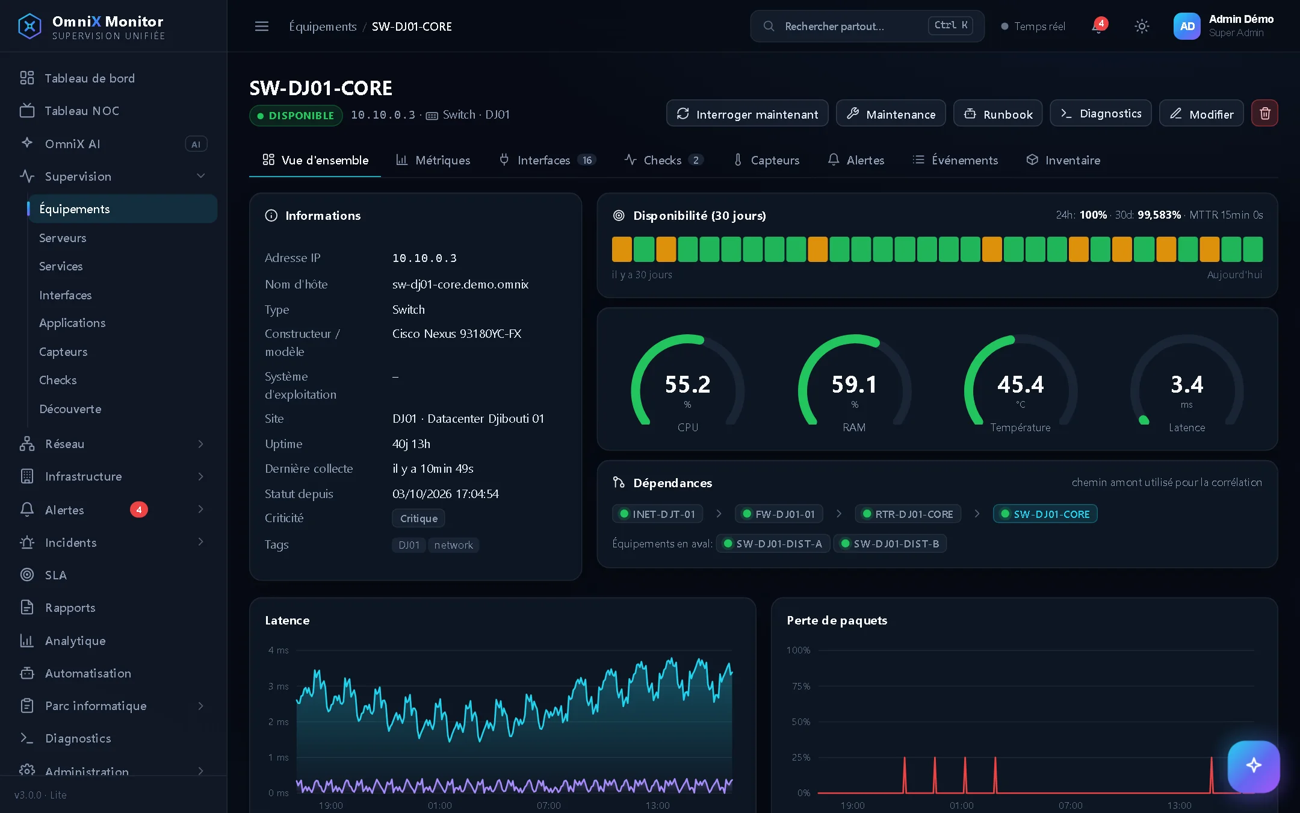
Task: Toggle light theme with sun icon
Action: 1142,26
